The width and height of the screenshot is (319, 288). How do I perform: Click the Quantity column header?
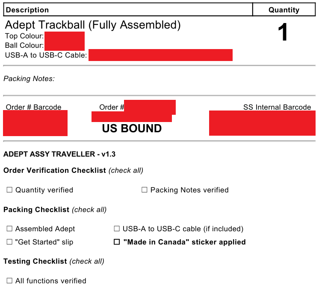click(284, 10)
